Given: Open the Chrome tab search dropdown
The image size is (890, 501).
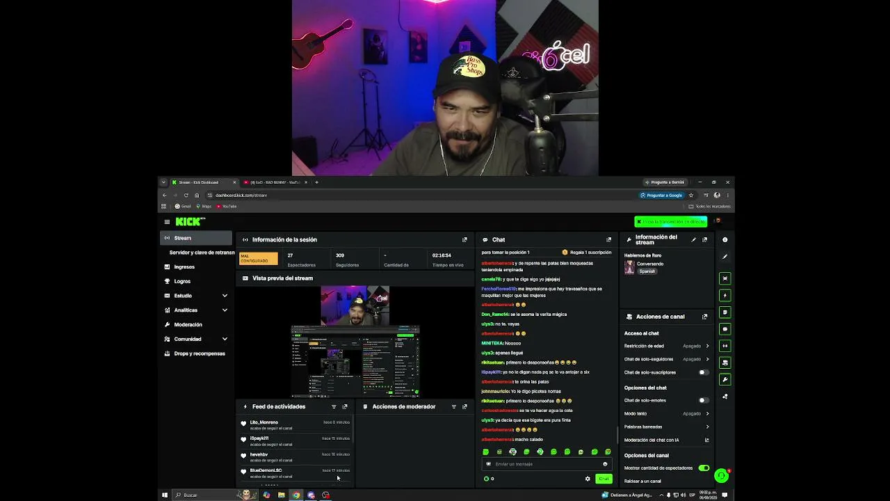Looking at the screenshot, I should (164, 182).
